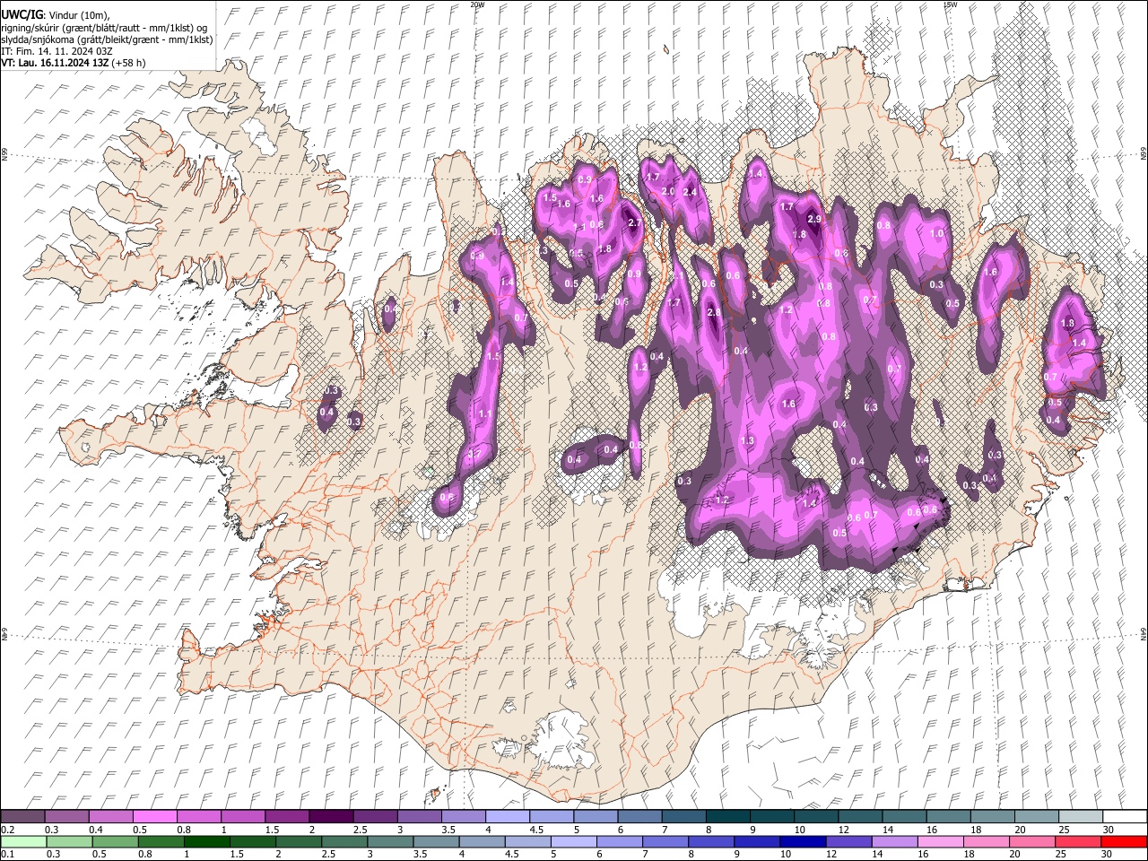The image size is (1148, 861).
Task: Select the 'VT: Lau. 16.11.2024 13Z' valid time
Action: coord(55,63)
